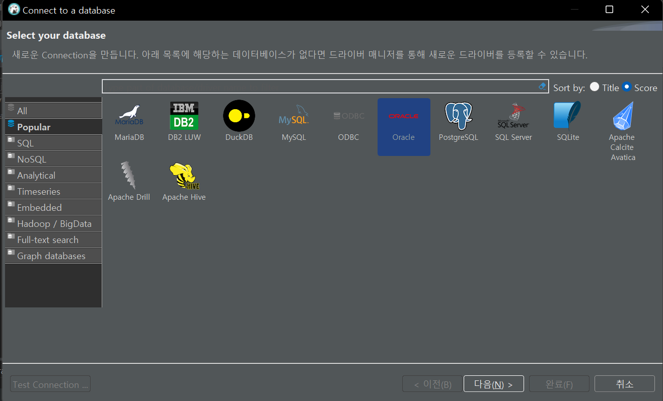Click the DBeaver logo in title bar

pos(14,10)
